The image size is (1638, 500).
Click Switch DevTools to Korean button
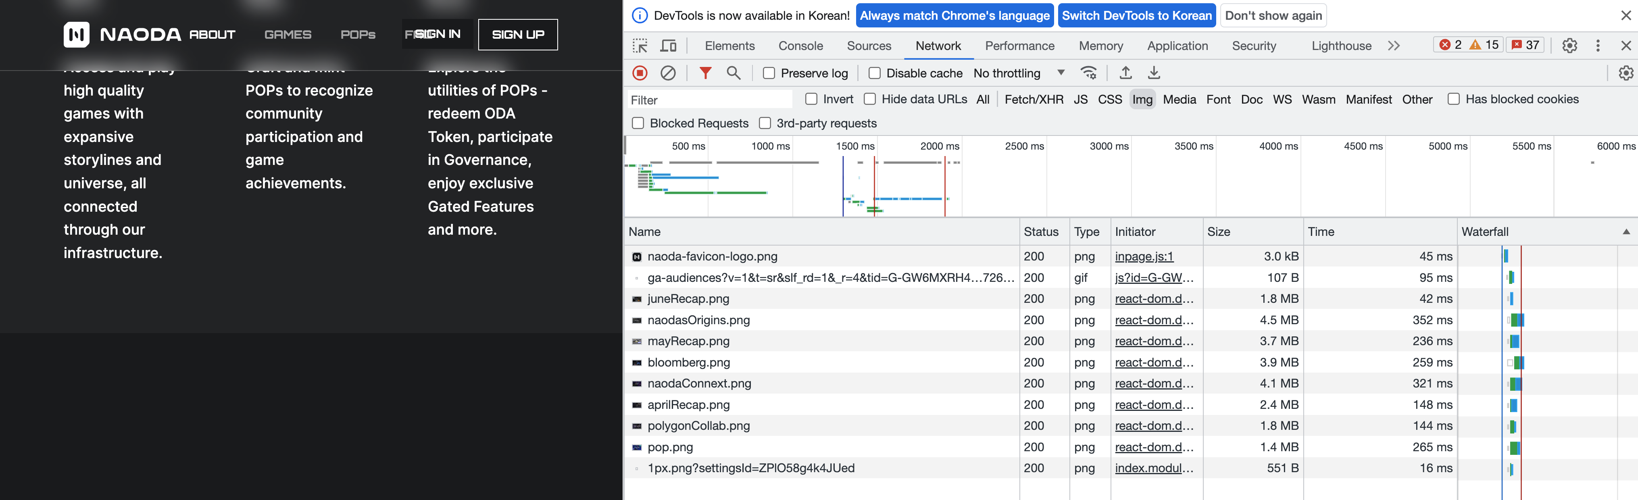coord(1136,16)
